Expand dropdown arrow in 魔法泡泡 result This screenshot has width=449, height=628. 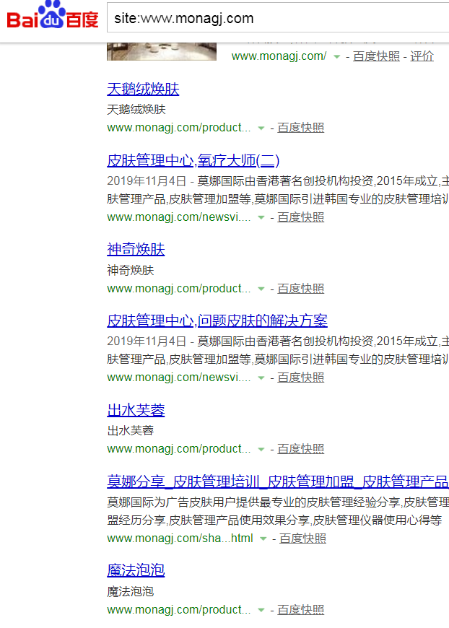261,611
